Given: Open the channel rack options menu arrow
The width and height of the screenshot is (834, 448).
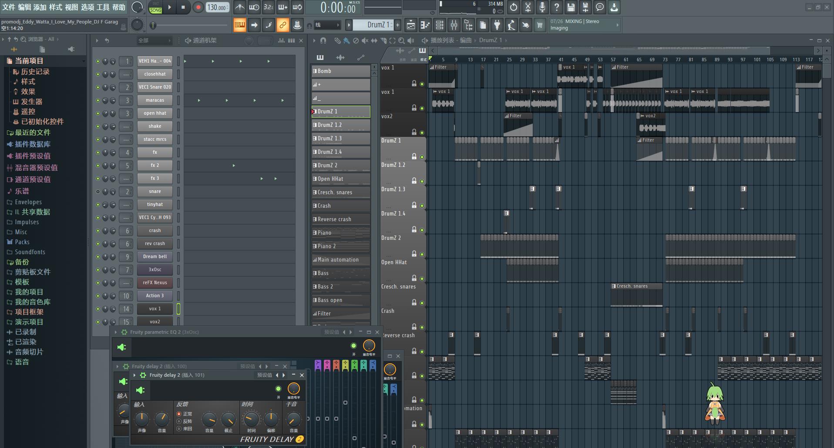Looking at the screenshot, I should pos(97,40).
